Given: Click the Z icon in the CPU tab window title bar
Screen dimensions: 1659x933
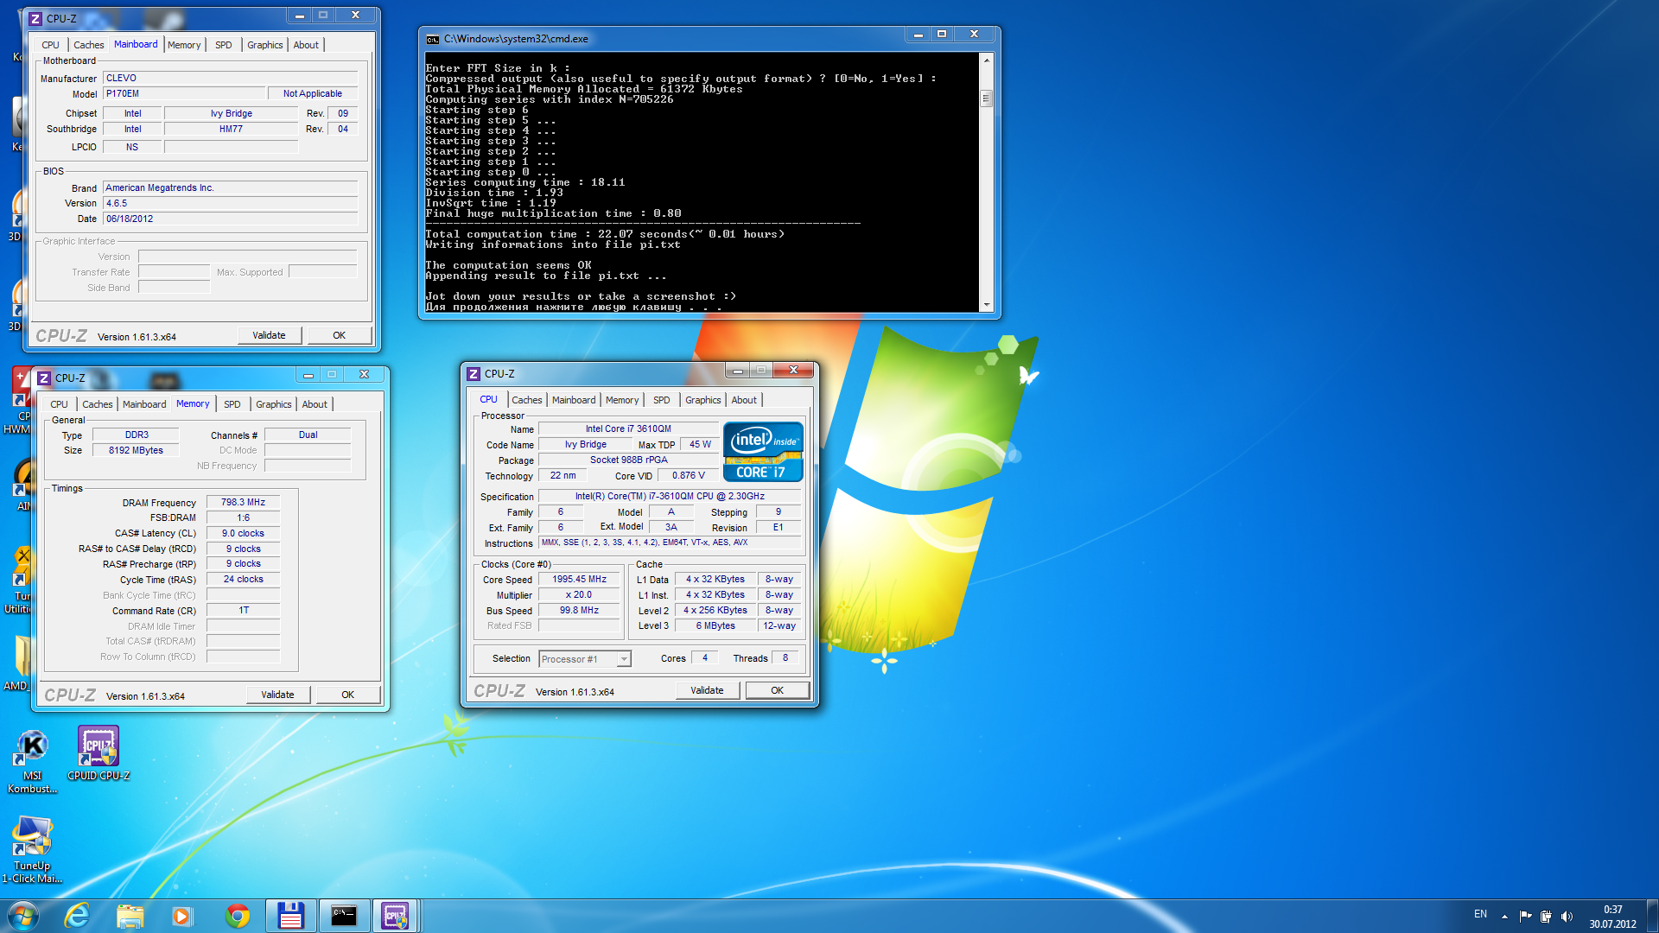Looking at the screenshot, I should pos(473,374).
